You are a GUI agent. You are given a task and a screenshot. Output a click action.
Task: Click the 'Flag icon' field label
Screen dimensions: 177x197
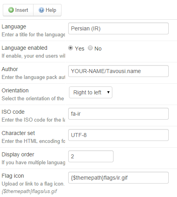13,176
